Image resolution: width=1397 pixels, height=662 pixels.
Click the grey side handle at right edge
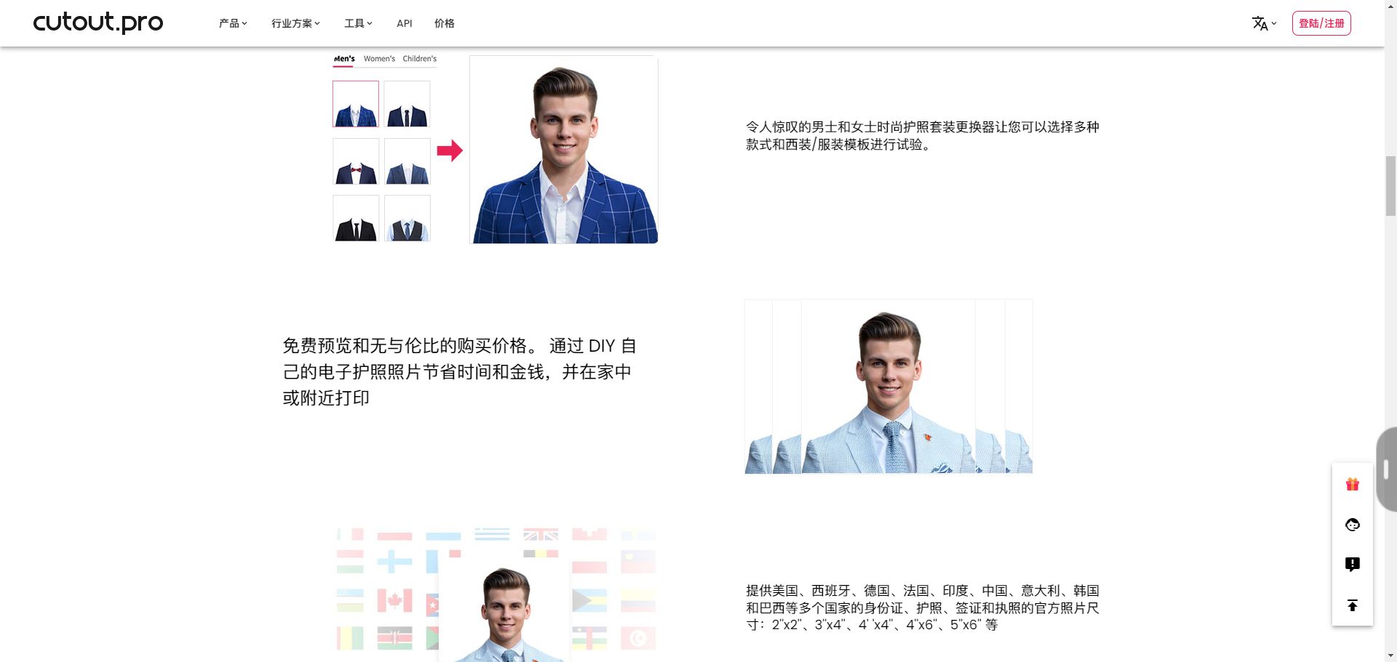tap(1387, 469)
